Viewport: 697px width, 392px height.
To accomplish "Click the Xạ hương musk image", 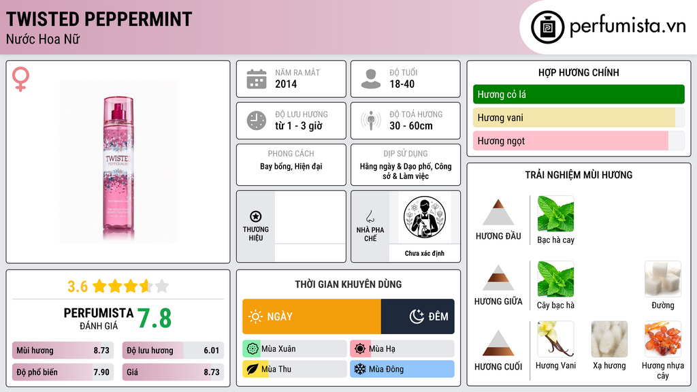I will 609,339.
